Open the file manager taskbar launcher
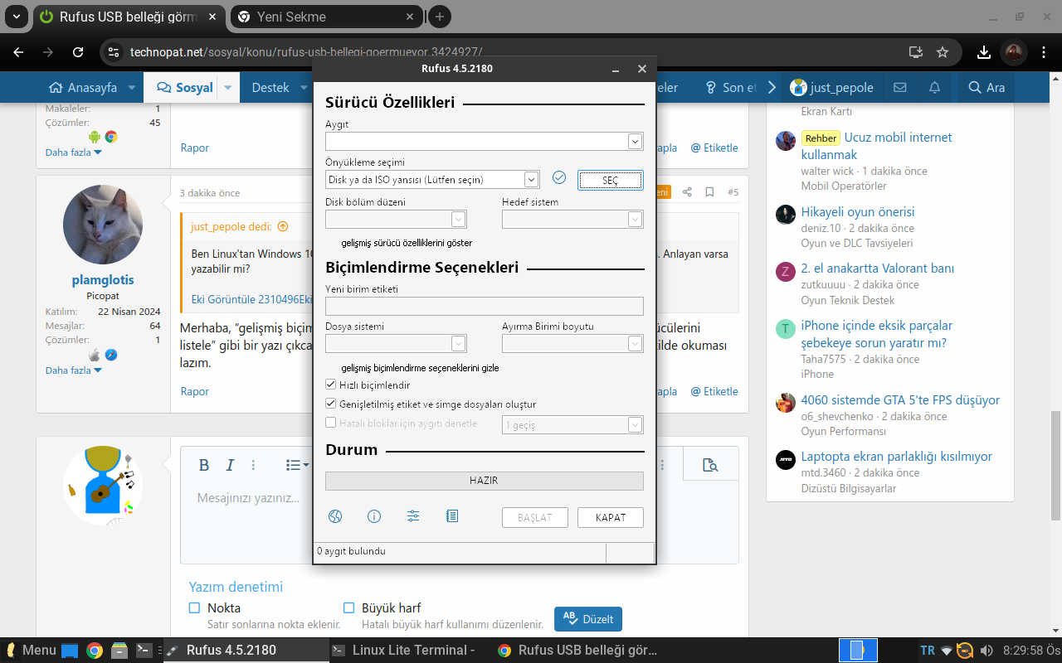 [x=119, y=651]
